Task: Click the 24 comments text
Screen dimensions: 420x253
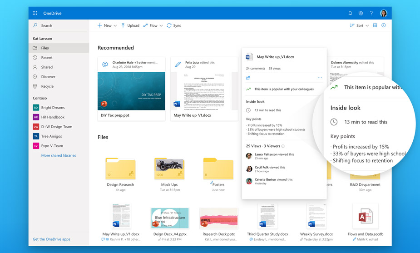Action: click(256, 69)
